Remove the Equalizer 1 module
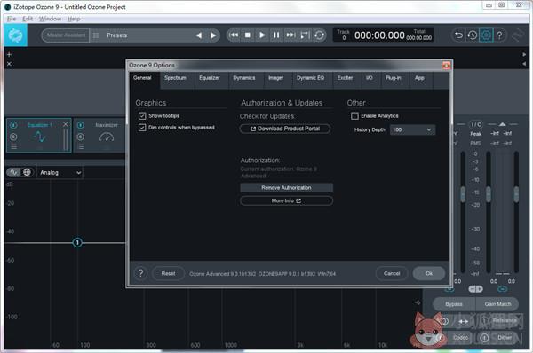Viewport: 533px width, 353px height. 65,124
